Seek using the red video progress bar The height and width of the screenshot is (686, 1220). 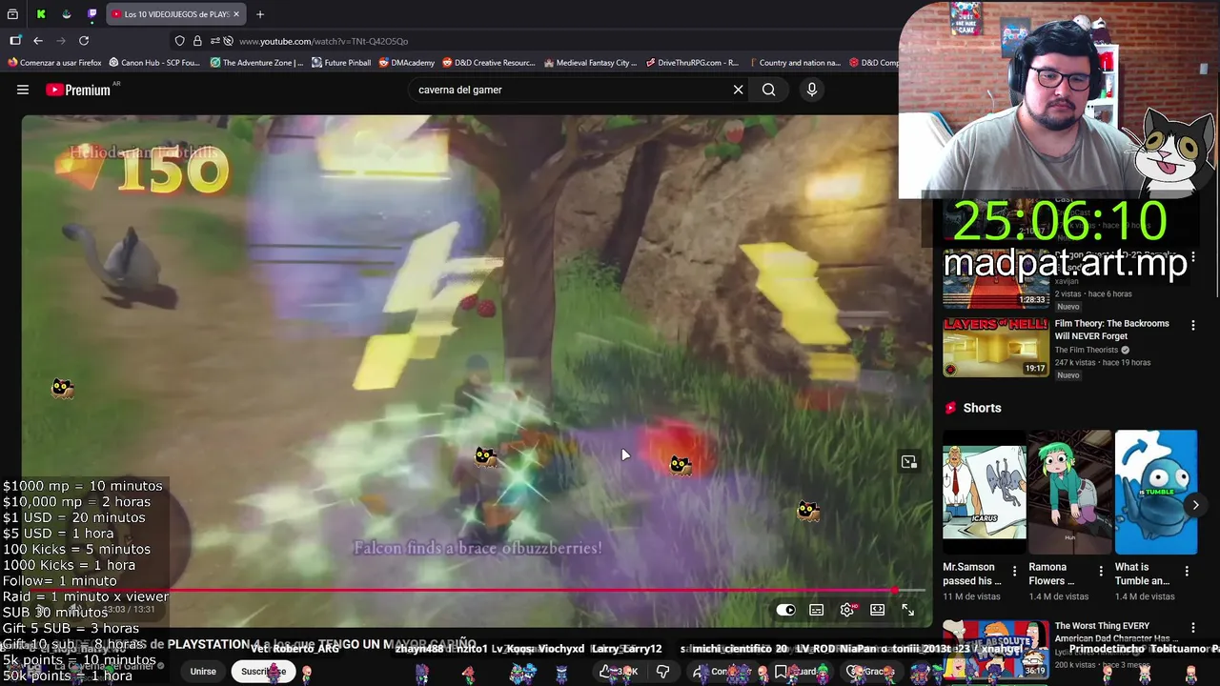tap(473, 591)
